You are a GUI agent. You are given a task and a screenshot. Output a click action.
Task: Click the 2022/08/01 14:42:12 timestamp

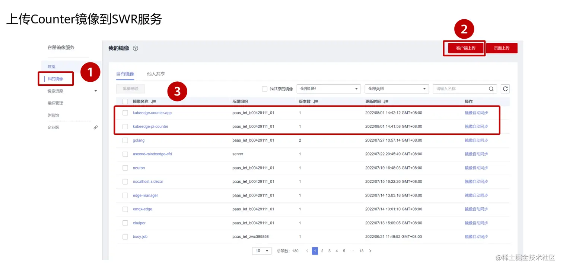(394, 113)
